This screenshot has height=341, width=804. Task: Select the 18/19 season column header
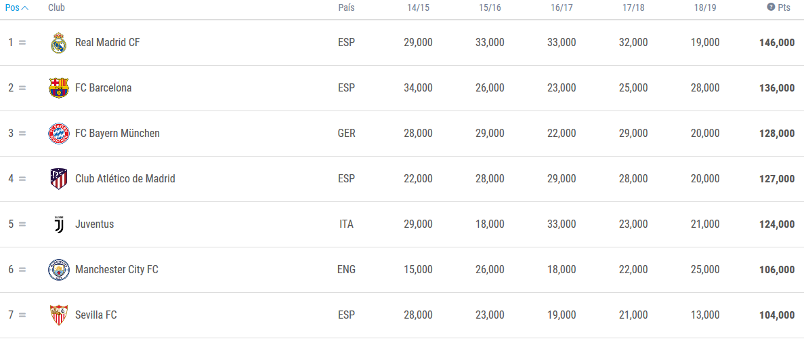[705, 7]
